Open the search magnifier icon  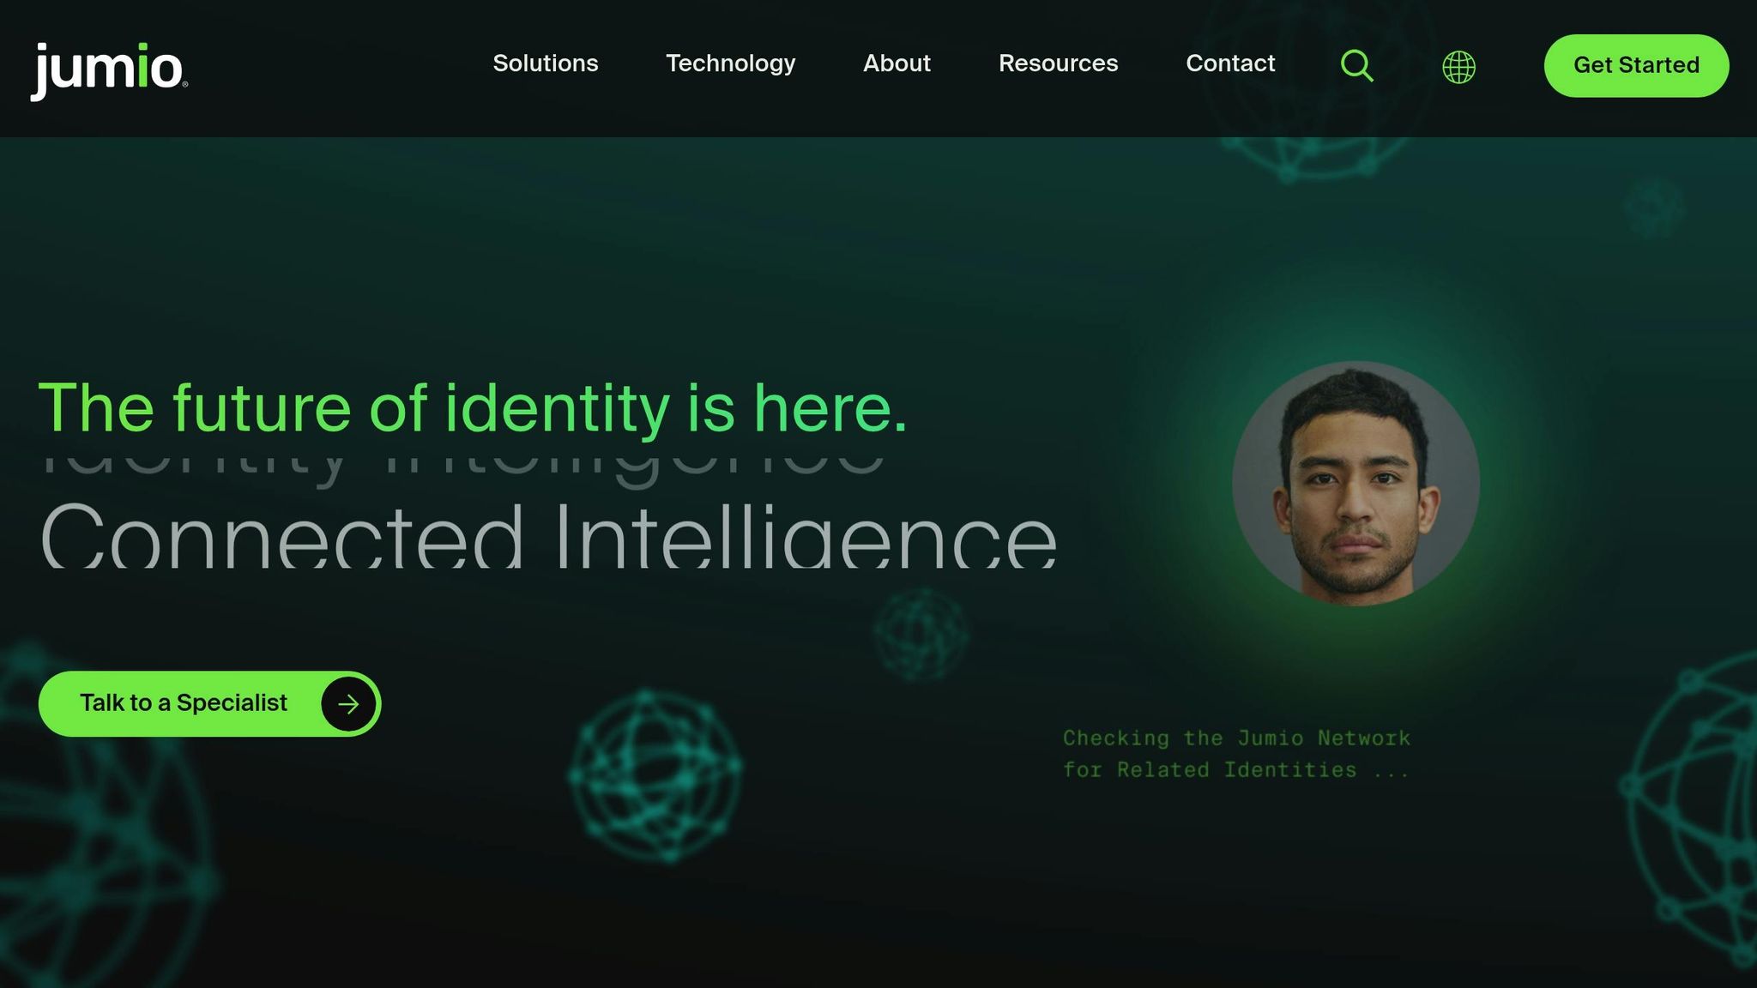(1356, 65)
